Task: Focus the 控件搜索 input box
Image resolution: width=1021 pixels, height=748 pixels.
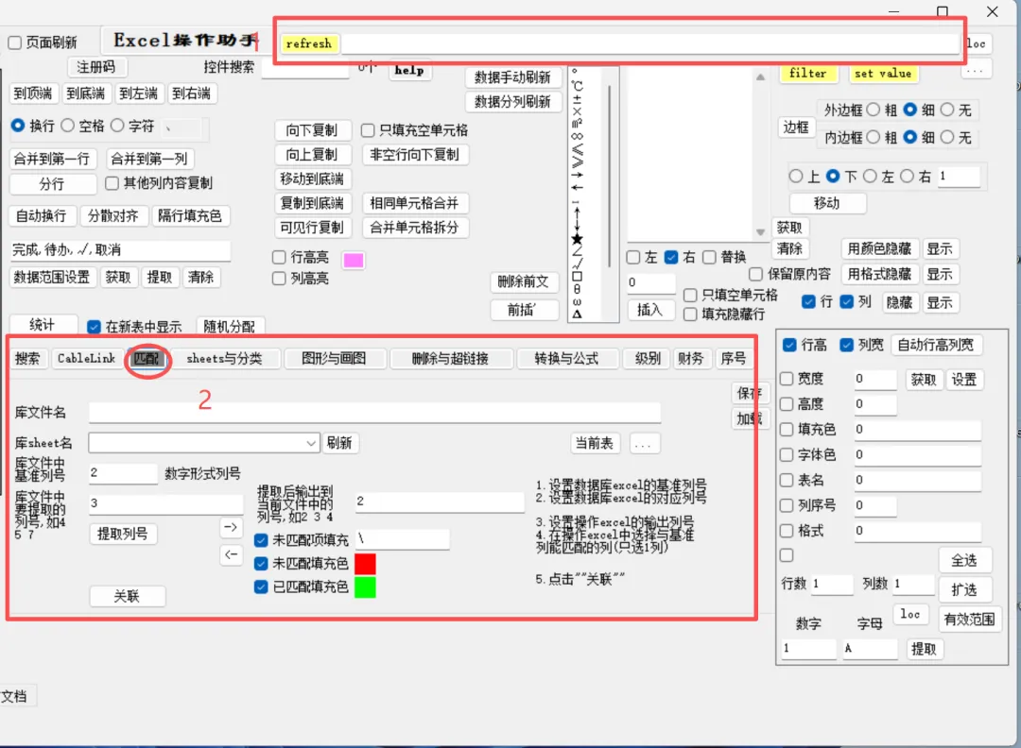Action: pyautogui.click(x=306, y=69)
